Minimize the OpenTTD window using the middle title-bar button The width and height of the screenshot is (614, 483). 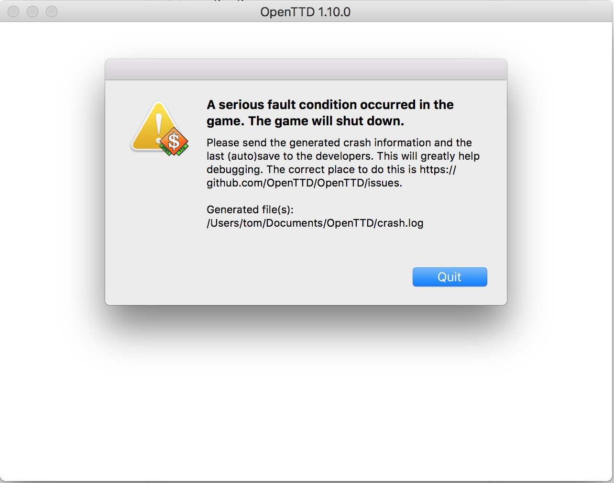(x=33, y=11)
